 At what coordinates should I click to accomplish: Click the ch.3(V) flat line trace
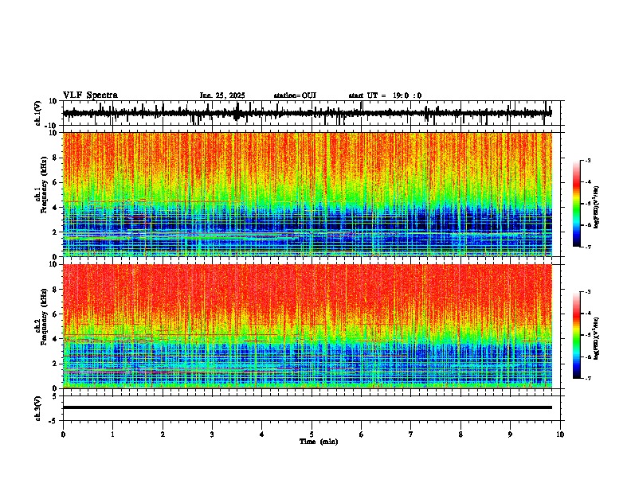307,407
